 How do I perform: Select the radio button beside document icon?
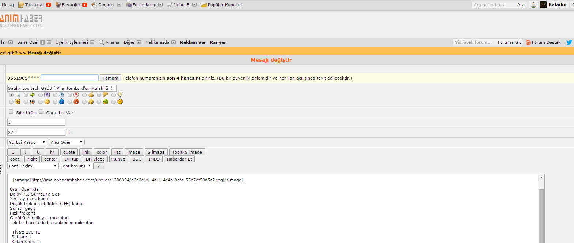[x=11, y=95]
